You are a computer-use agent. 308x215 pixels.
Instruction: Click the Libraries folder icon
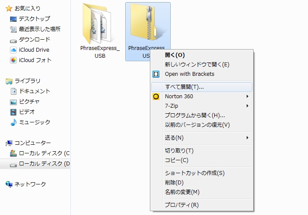[9, 81]
